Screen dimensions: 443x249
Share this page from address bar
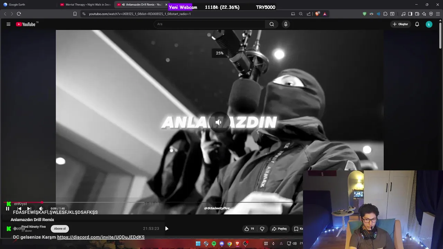point(308,14)
